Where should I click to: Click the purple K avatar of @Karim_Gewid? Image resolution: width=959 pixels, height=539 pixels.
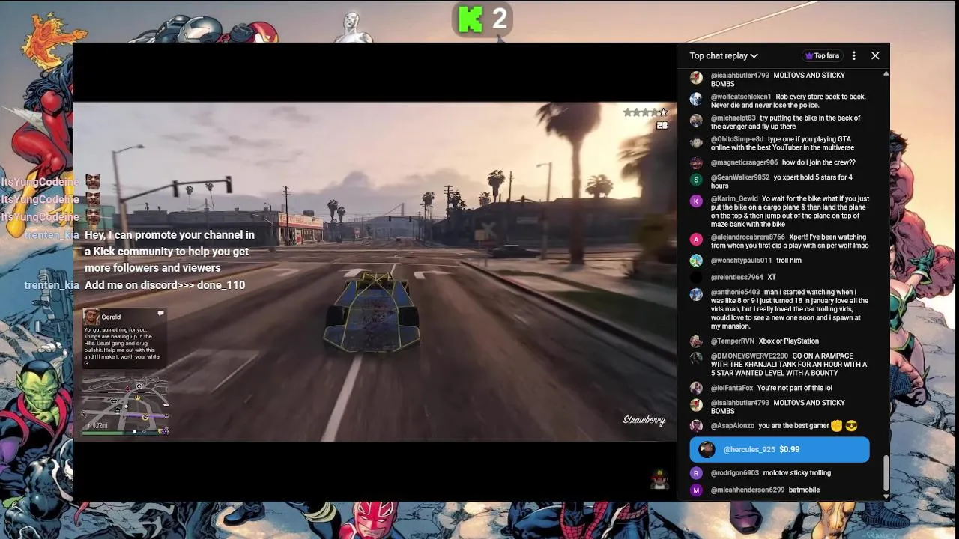pos(696,201)
